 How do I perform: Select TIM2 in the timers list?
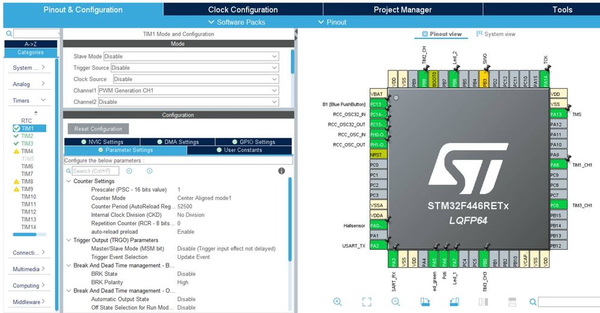27,136
